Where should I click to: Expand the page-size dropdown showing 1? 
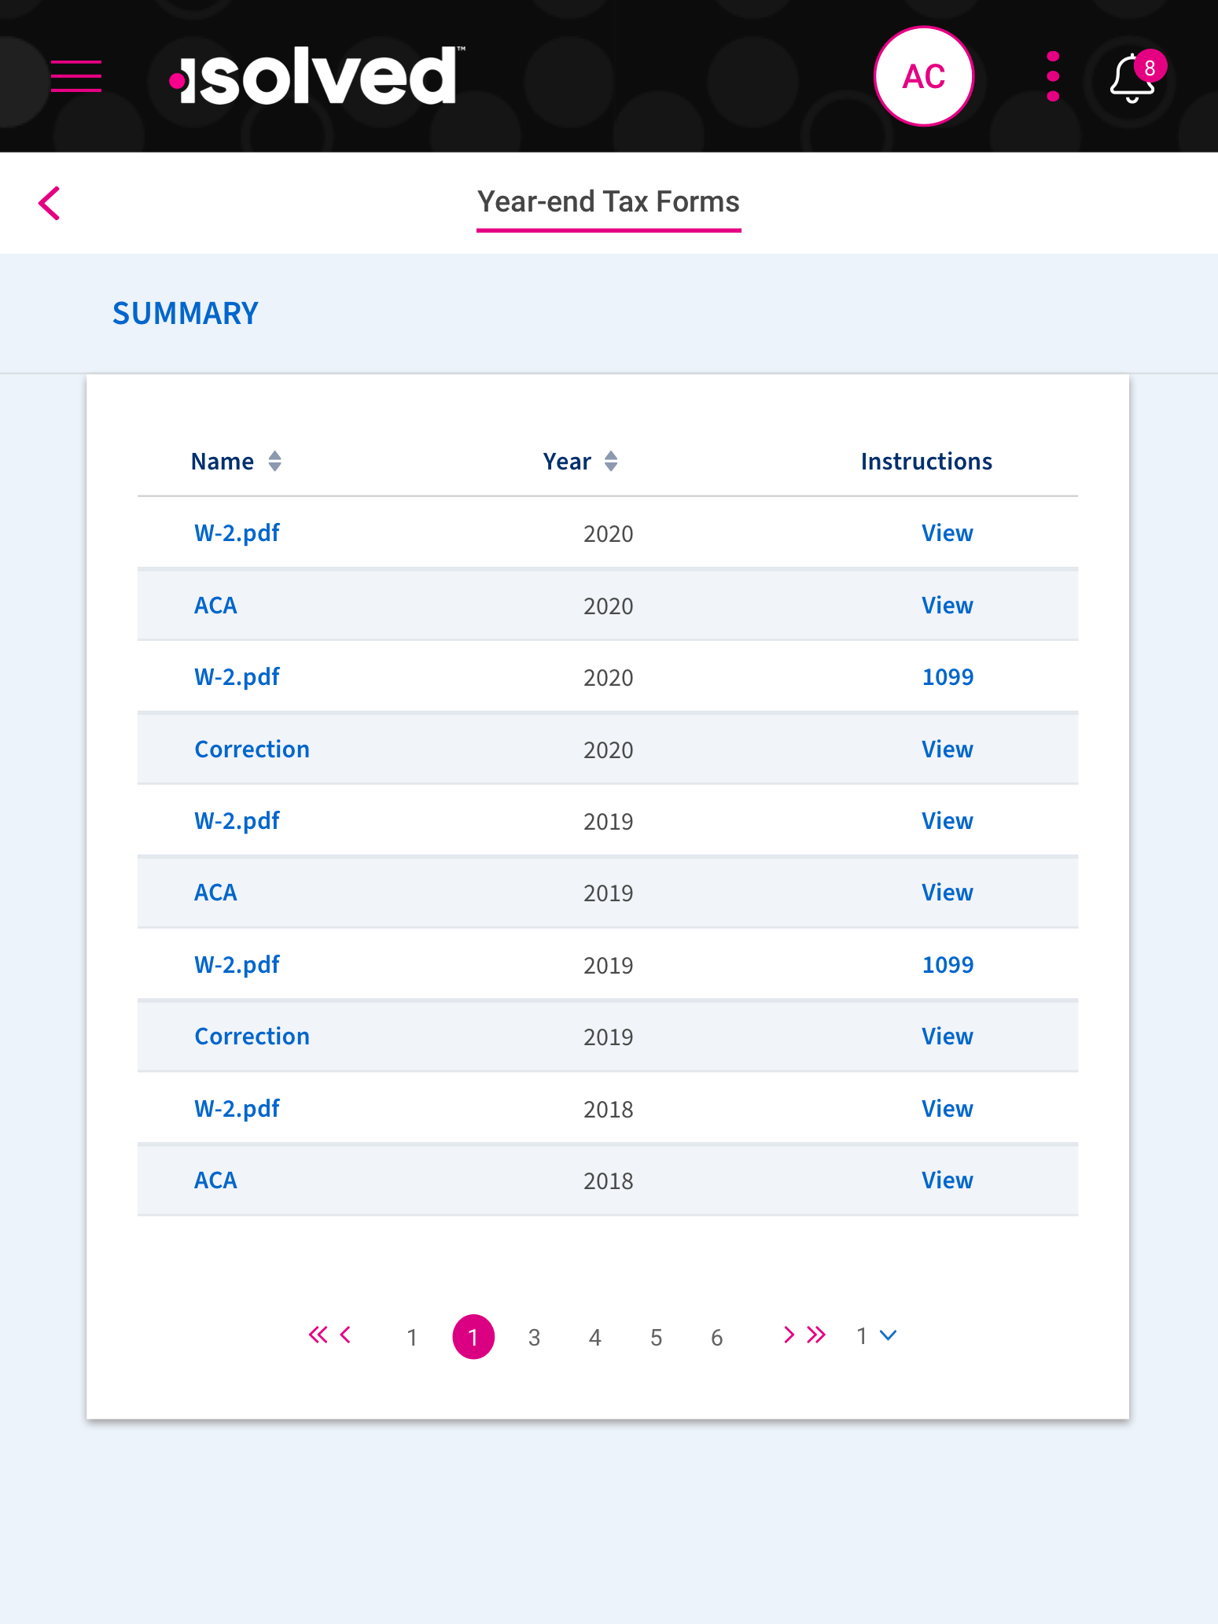[877, 1335]
